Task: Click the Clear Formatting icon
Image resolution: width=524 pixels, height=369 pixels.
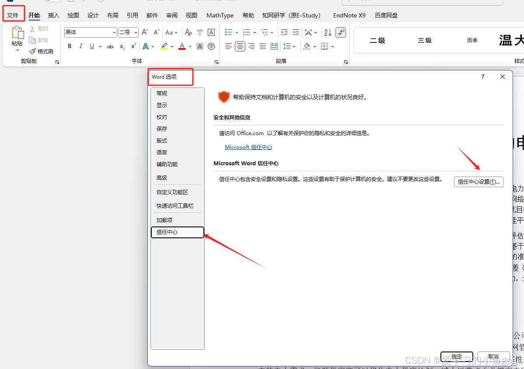Action: pos(188,32)
